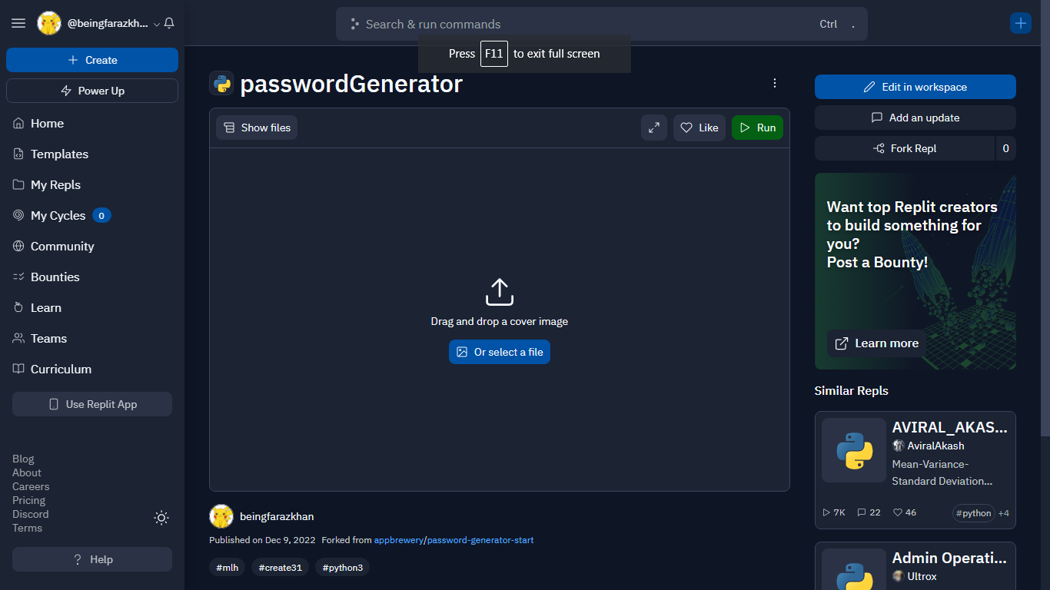Focus the Search & run commands field
Viewport: 1050px width, 590px height.
602,24
